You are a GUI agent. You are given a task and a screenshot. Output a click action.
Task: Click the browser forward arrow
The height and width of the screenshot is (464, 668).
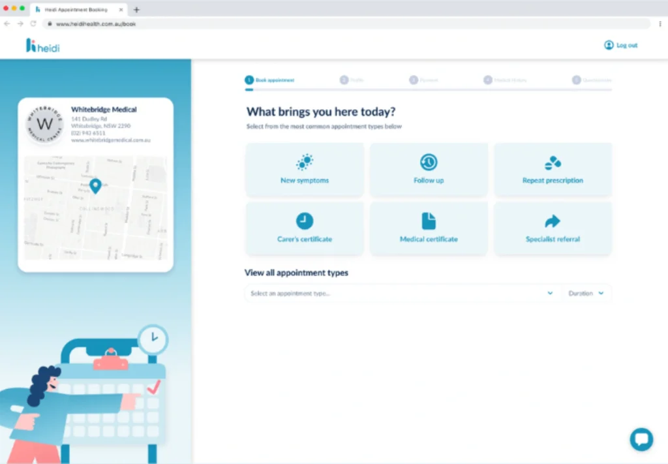pyautogui.click(x=20, y=24)
